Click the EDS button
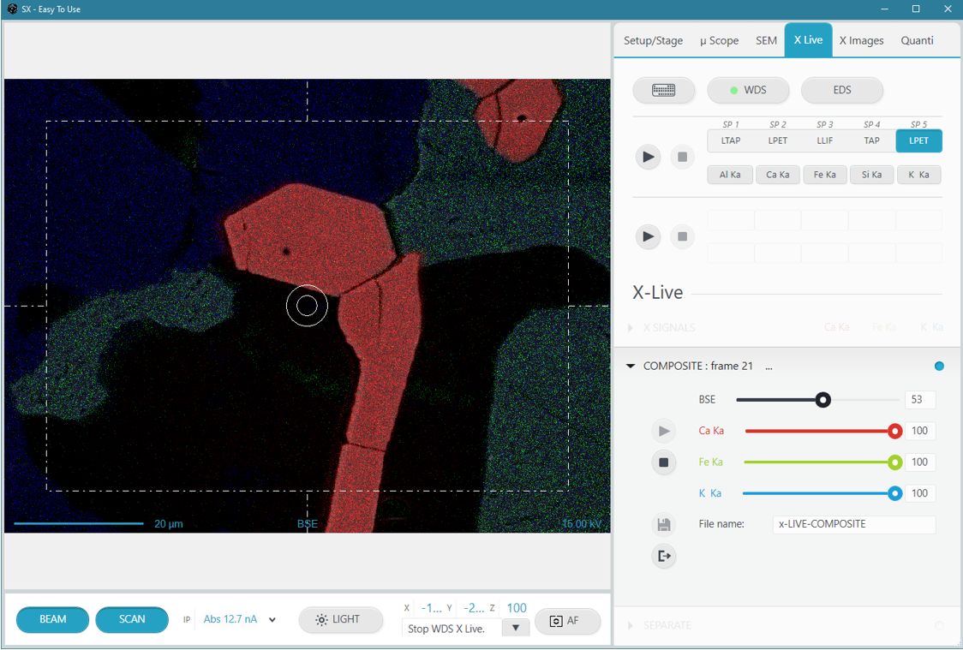This screenshot has height=650, width=963. [x=841, y=90]
